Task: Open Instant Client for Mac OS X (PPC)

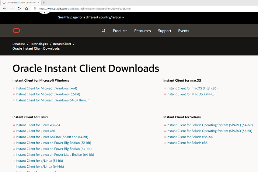Action: [191, 94]
